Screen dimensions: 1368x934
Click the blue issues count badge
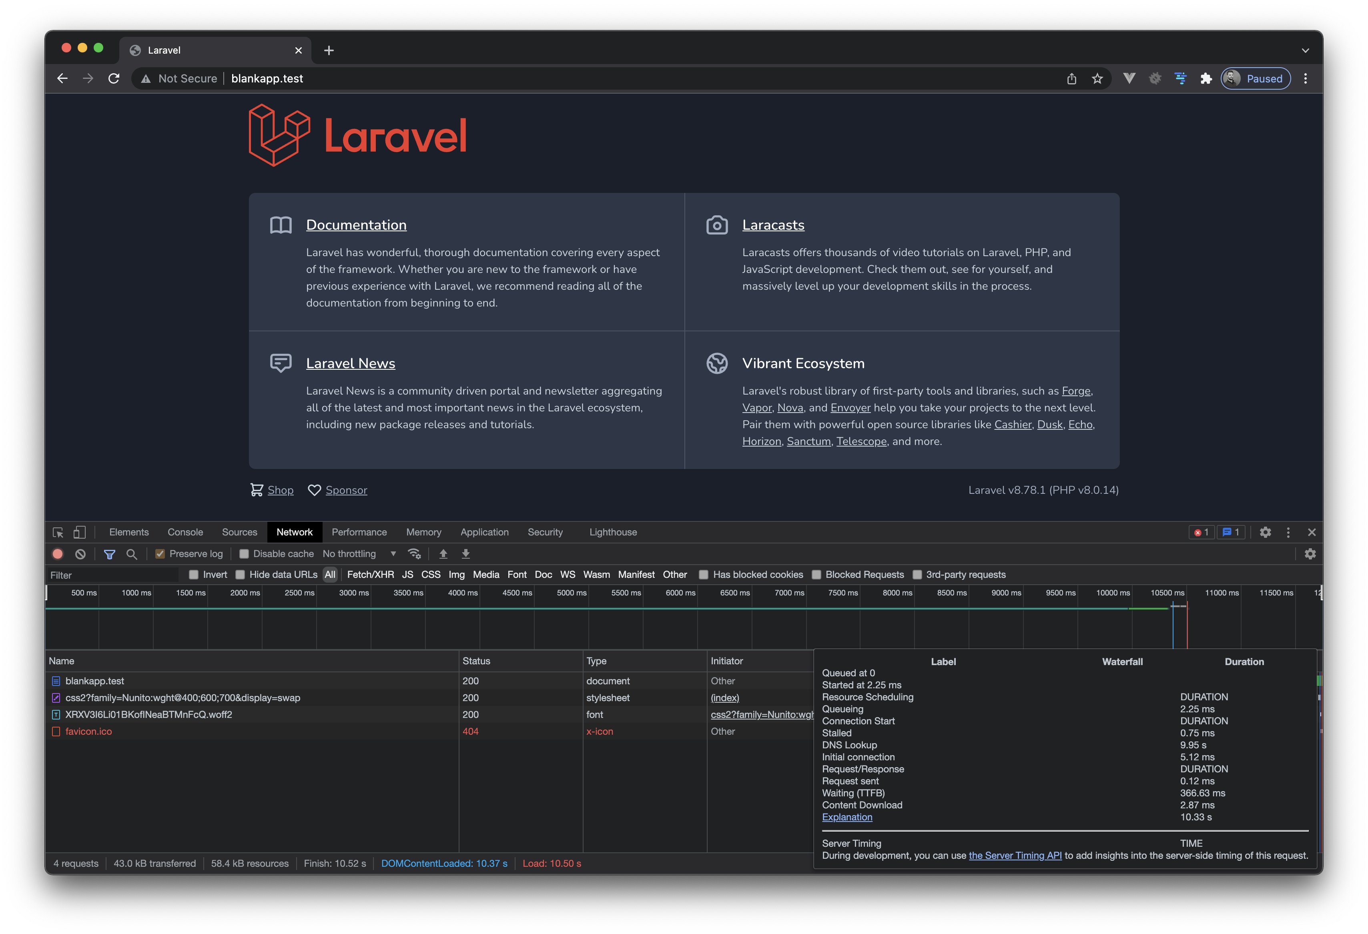1231,532
